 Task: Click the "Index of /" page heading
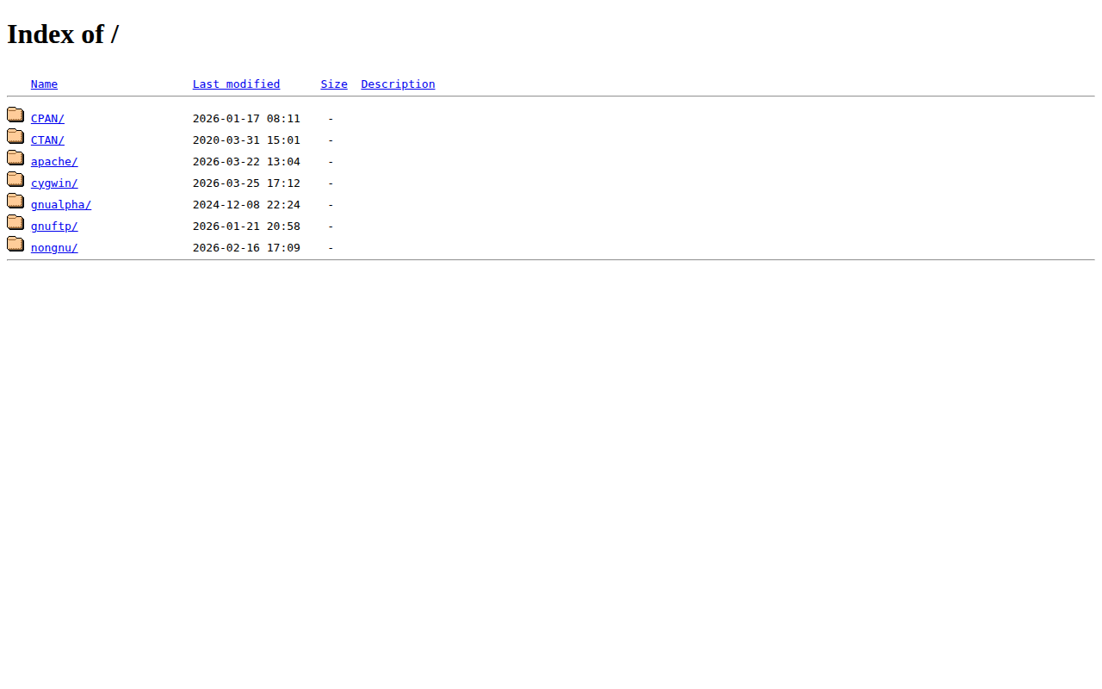click(x=63, y=34)
